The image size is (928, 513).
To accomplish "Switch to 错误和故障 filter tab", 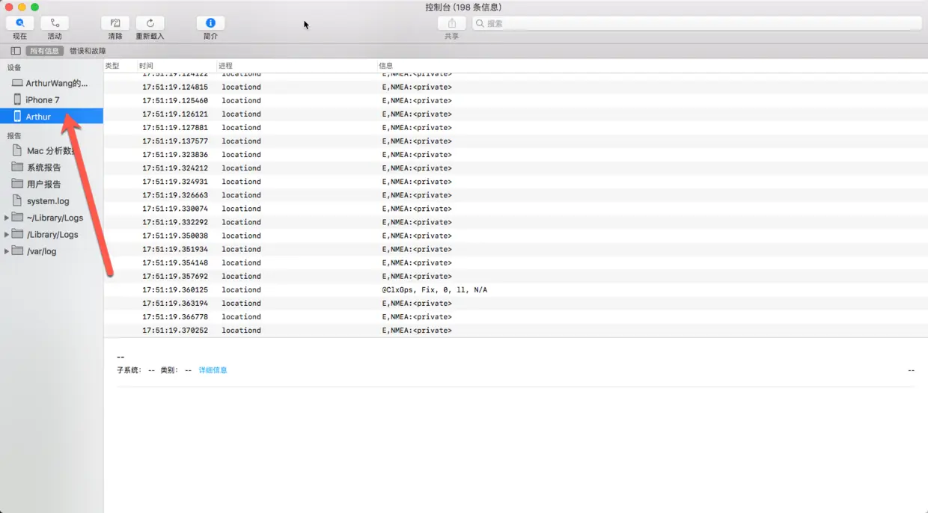I will pyautogui.click(x=88, y=51).
